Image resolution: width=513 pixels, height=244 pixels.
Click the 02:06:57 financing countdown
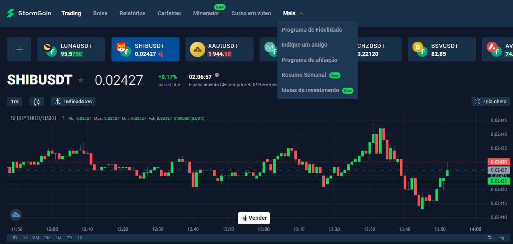click(200, 77)
